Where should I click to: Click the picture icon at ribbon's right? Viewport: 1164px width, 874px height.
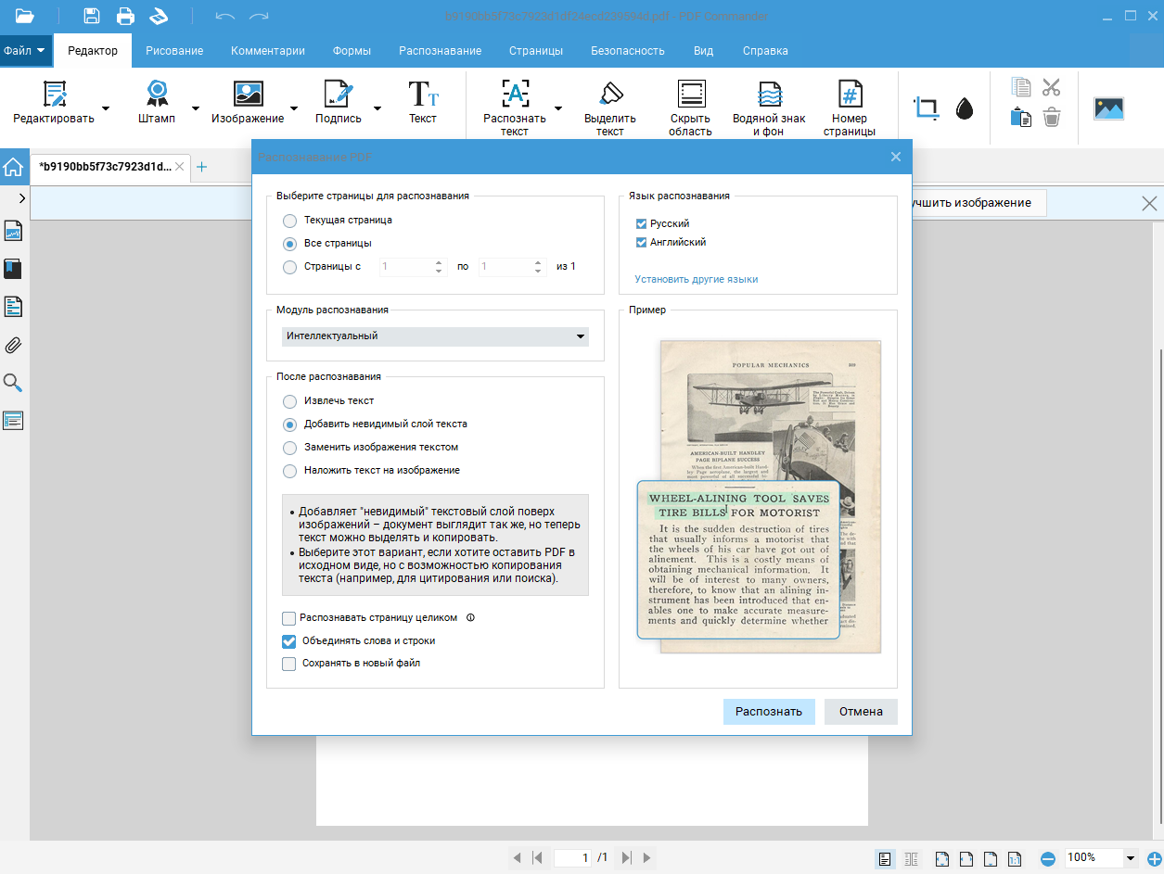[x=1109, y=108]
